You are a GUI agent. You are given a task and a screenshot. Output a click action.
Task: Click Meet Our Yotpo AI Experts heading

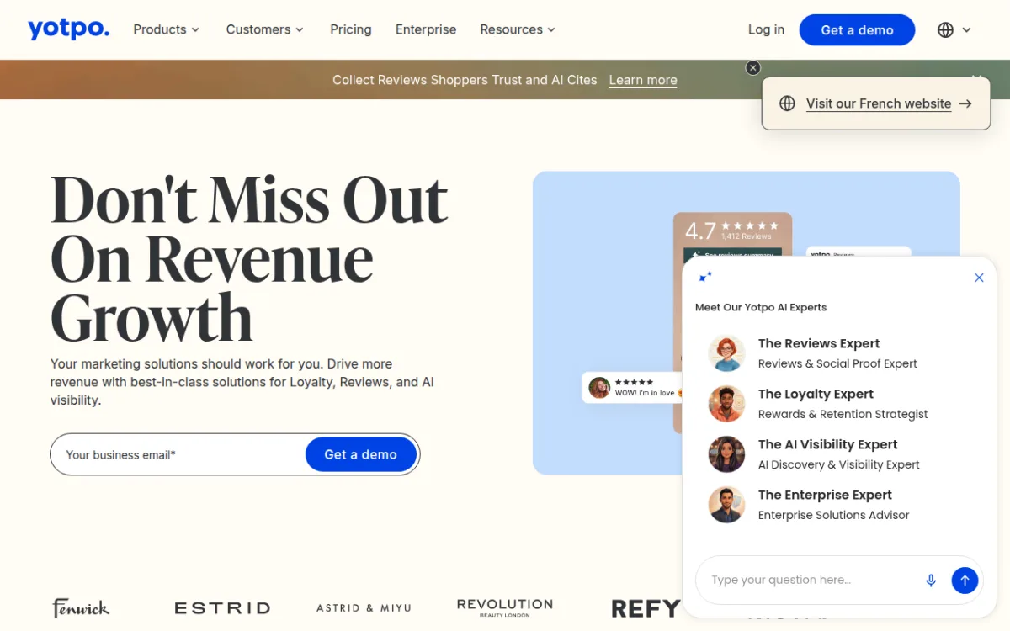coord(761,307)
